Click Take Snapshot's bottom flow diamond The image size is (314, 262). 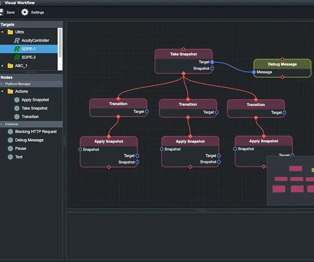[x=183, y=74]
